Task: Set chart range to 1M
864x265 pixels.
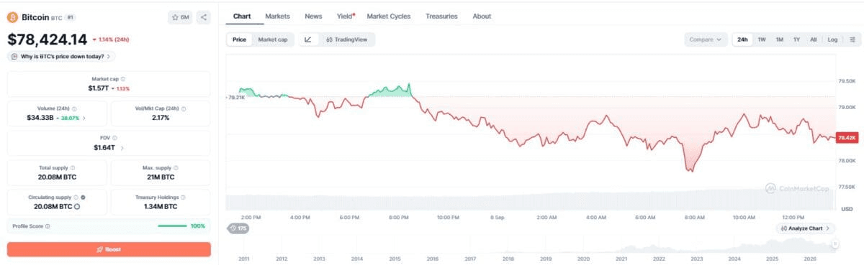Action: click(779, 39)
